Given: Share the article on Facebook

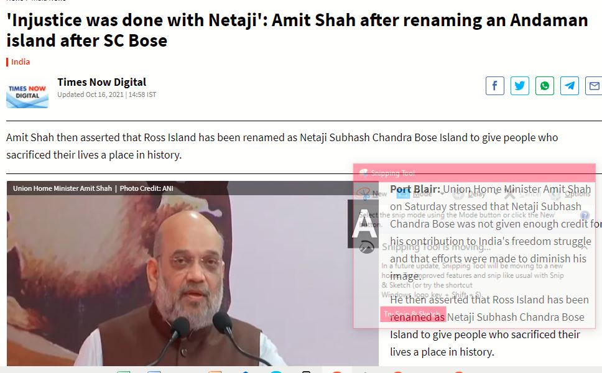Looking at the screenshot, I should tap(495, 86).
